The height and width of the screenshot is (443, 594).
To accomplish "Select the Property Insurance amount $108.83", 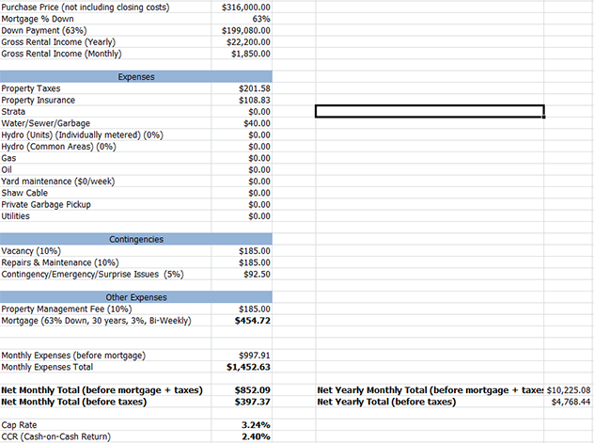I will [254, 100].
